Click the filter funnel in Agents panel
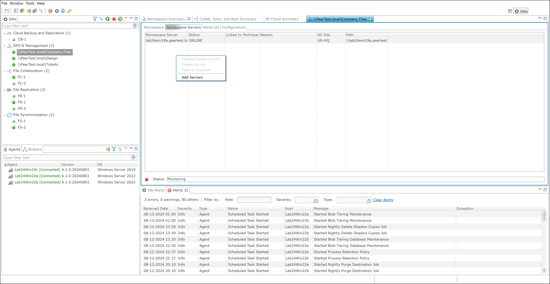The height and width of the screenshot is (284, 550). (x=114, y=149)
